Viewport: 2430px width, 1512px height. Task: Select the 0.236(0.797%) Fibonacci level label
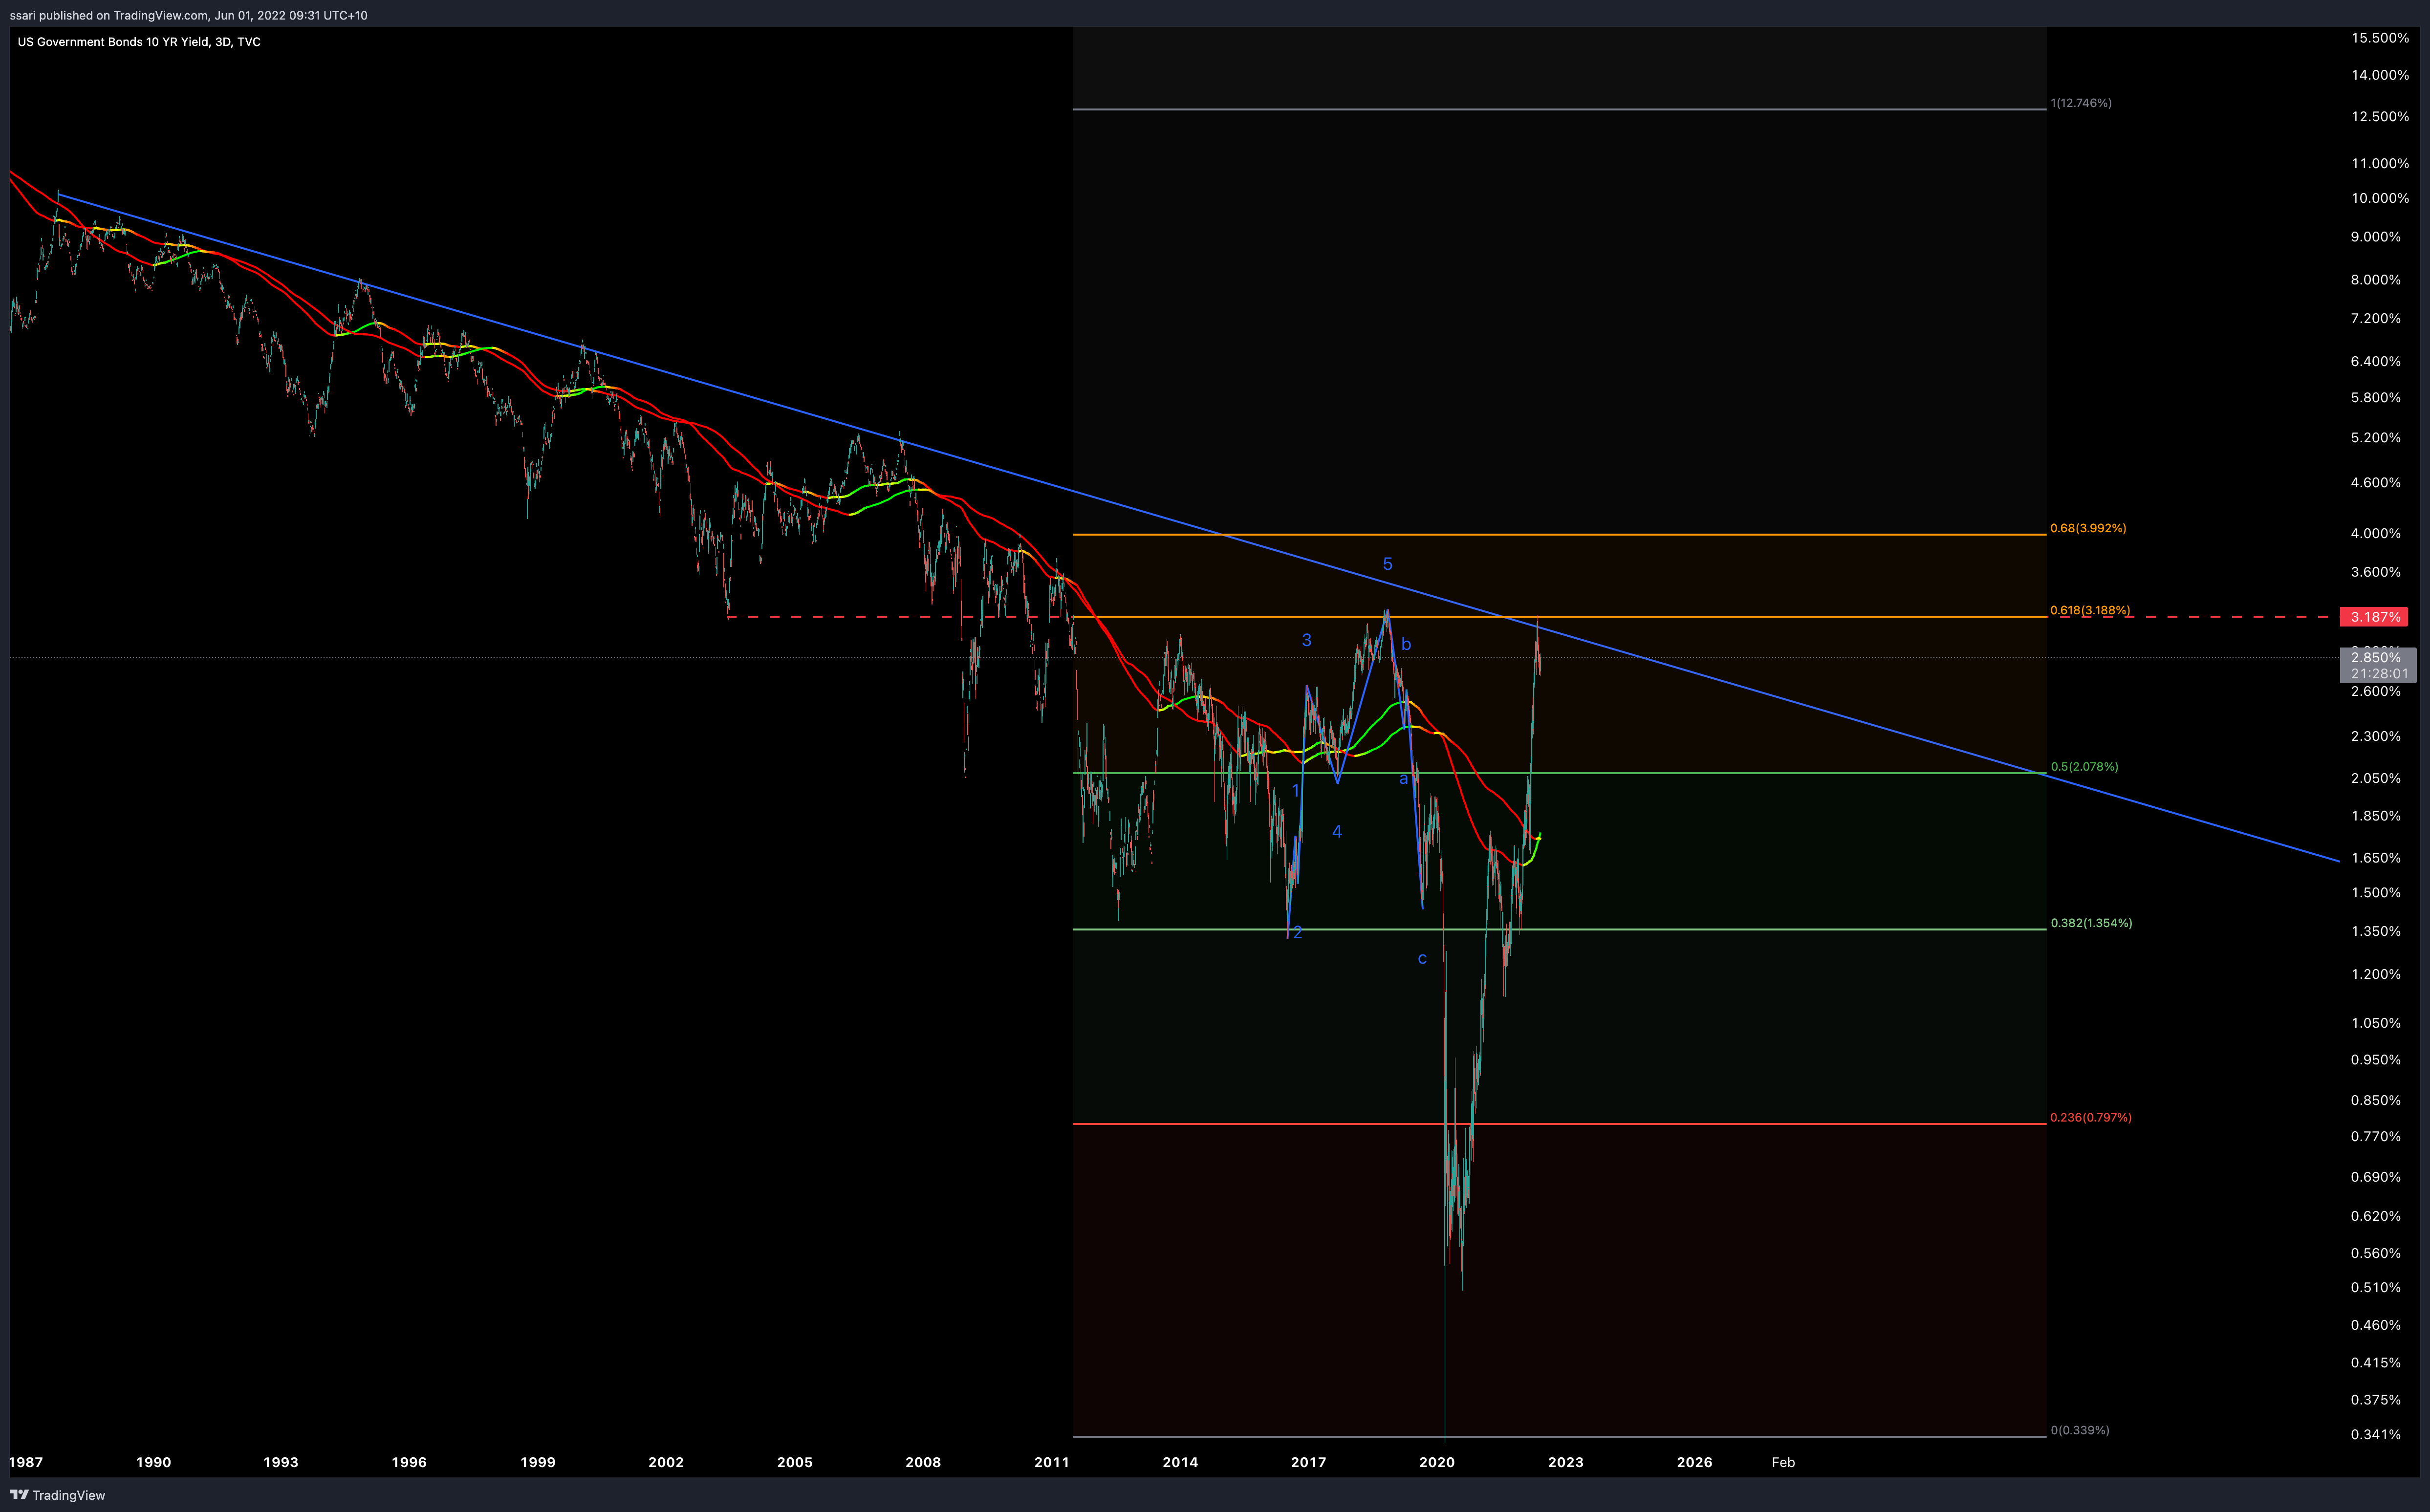(2091, 1117)
